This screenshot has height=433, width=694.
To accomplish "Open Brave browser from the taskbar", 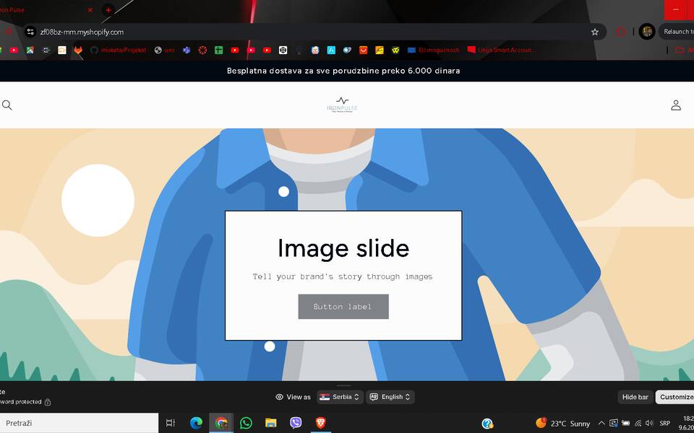I will (320, 423).
